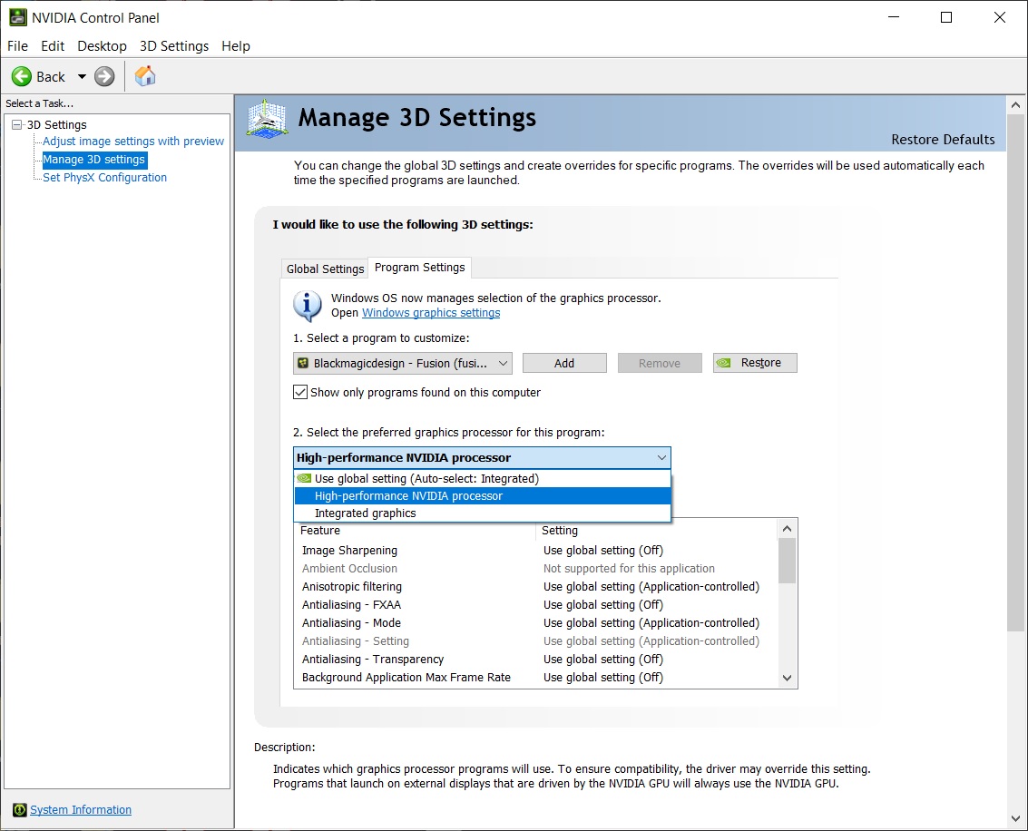Click the green Back arrow icon

(x=22, y=77)
